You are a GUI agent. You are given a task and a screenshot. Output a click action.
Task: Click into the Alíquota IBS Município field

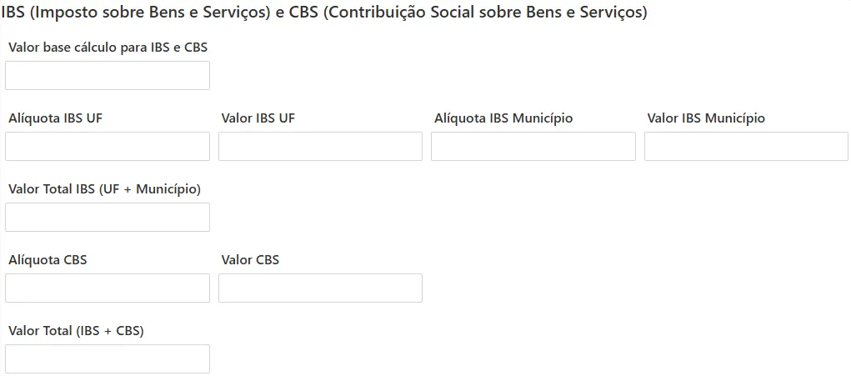coord(533,147)
